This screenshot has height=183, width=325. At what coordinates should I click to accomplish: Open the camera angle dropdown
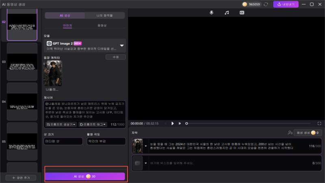click(x=106, y=141)
